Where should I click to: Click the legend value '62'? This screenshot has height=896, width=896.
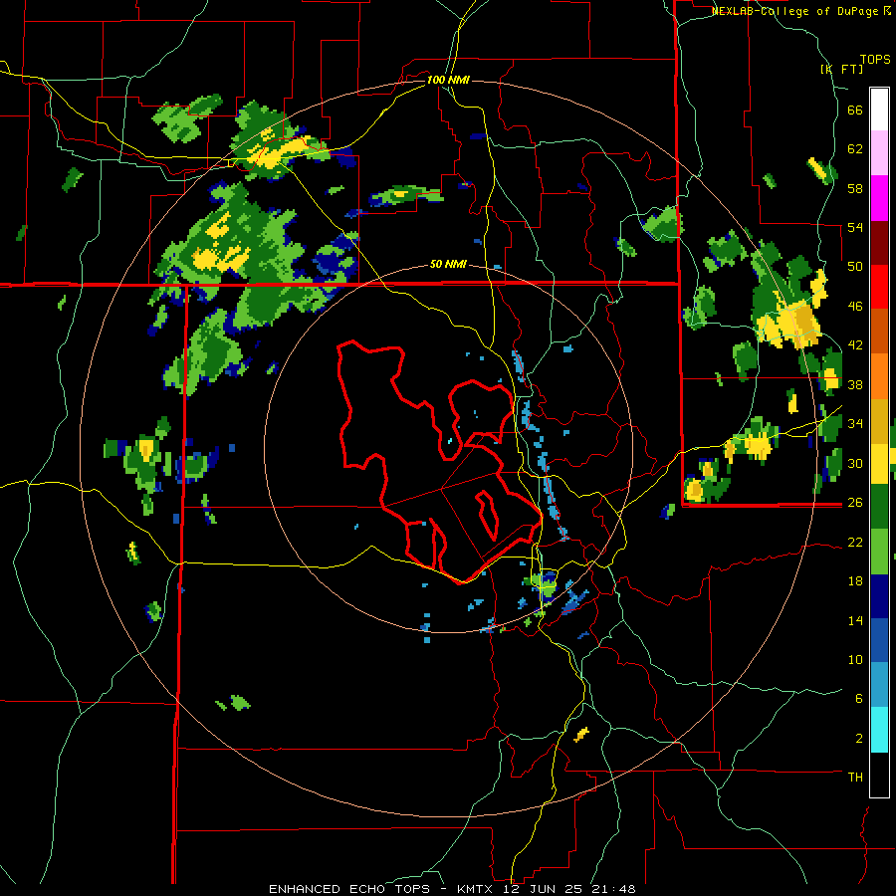click(855, 149)
